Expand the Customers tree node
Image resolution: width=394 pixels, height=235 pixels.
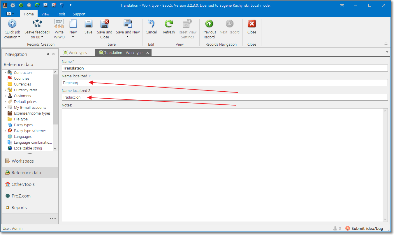5,96
